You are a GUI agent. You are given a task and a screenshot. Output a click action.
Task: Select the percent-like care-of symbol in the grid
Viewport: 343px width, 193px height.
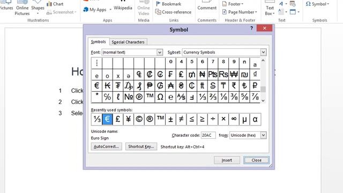pos(107,96)
